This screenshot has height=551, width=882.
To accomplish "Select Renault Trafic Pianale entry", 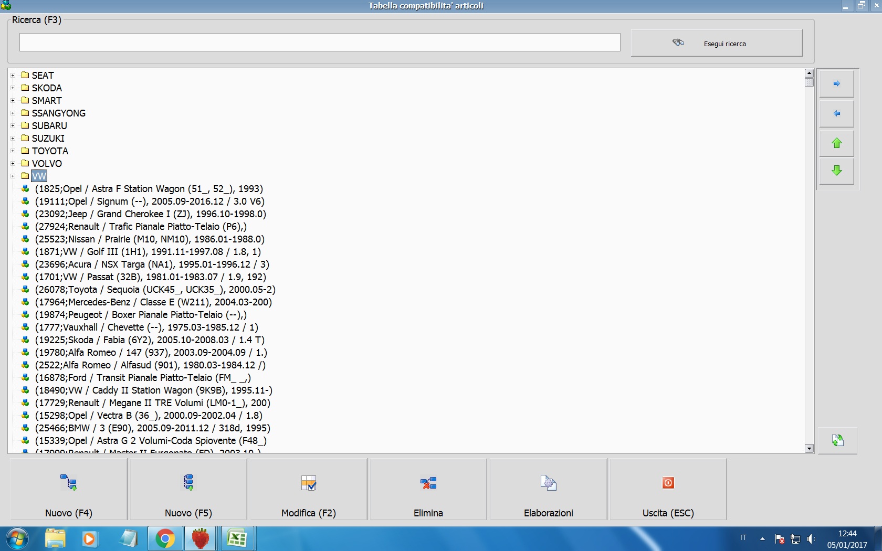I will [x=141, y=227].
